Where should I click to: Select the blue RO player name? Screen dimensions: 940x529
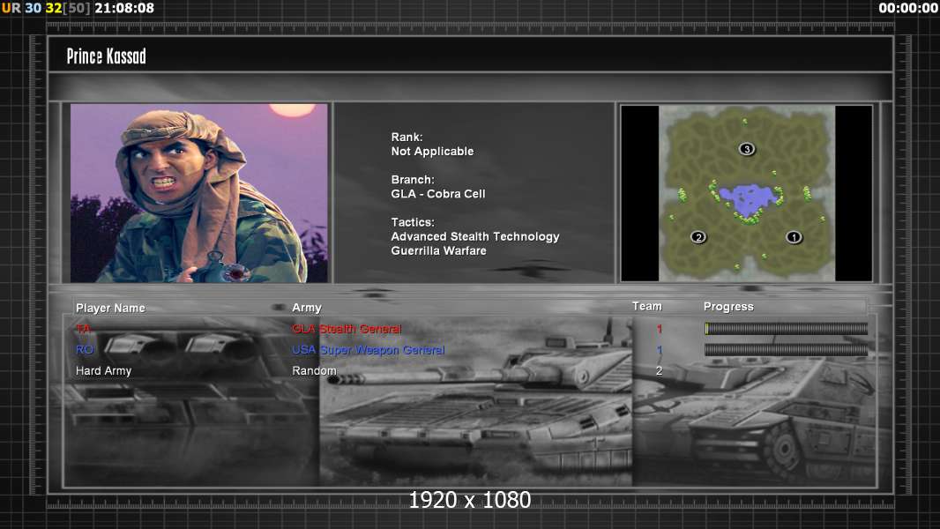click(x=85, y=349)
